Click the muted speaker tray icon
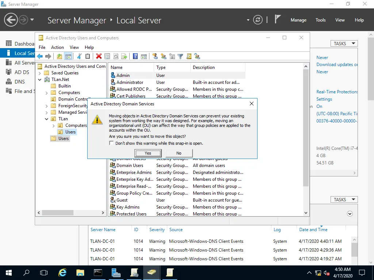 (327, 273)
